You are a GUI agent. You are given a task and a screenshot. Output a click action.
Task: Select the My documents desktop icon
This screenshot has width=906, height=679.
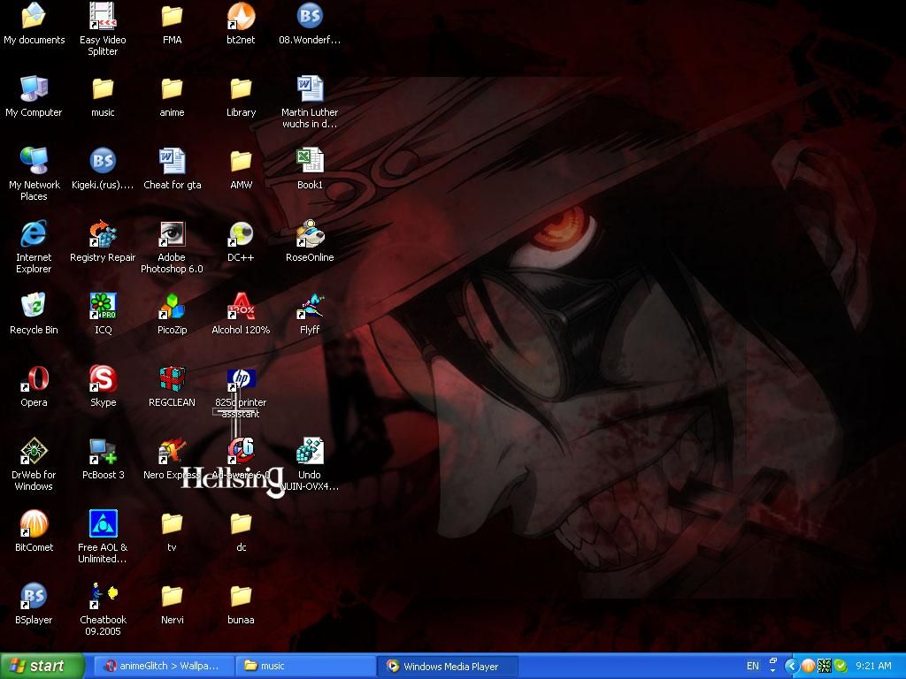(35, 16)
